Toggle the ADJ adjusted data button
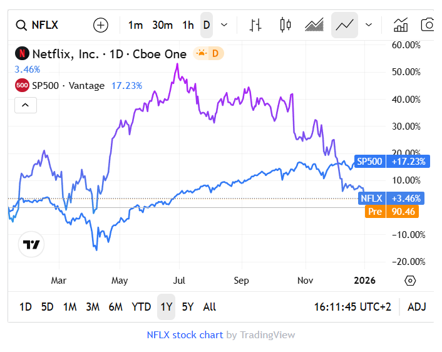 [x=416, y=307]
